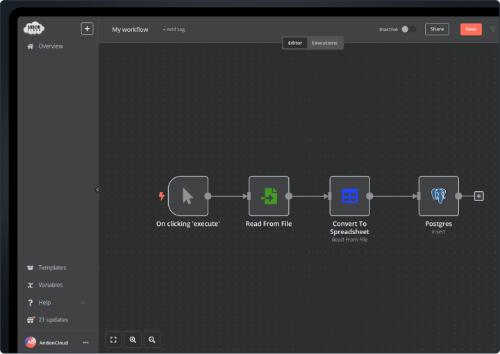Select the Convert To Spreadsheet node
Screen dimensions: 500x354
click(x=349, y=196)
